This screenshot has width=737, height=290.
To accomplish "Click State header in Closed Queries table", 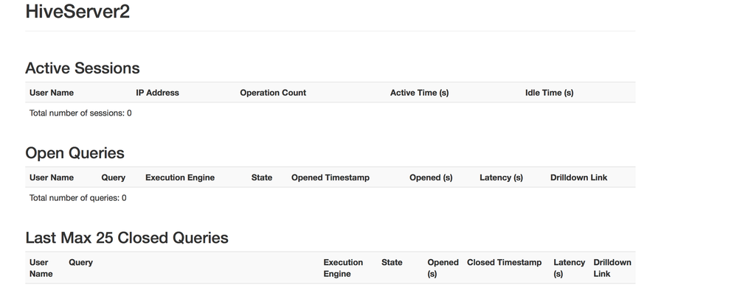I will click(392, 263).
